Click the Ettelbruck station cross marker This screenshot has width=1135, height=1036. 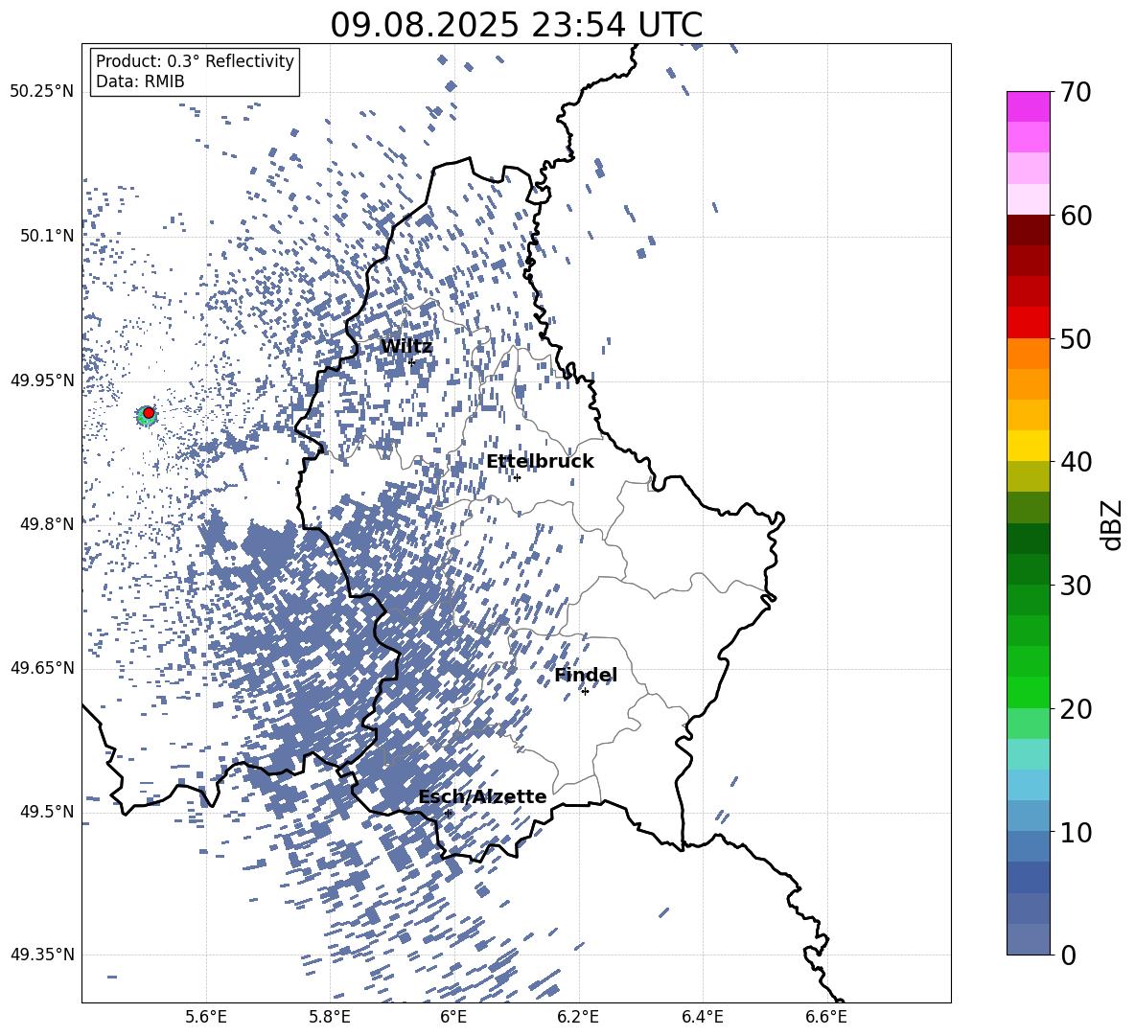pyautogui.click(x=517, y=477)
